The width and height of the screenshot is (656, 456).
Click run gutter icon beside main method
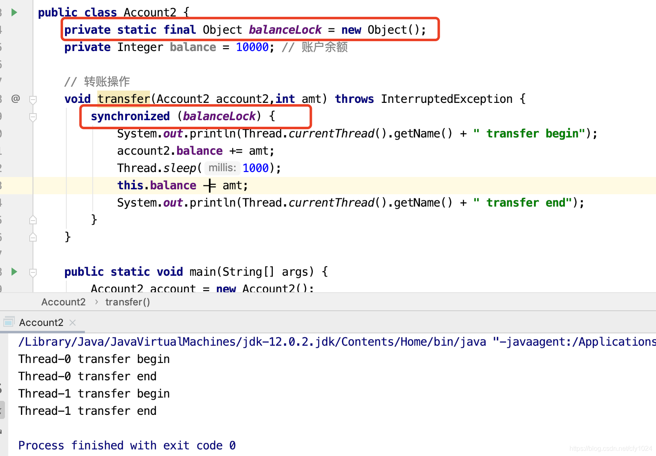click(x=14, y=272)
